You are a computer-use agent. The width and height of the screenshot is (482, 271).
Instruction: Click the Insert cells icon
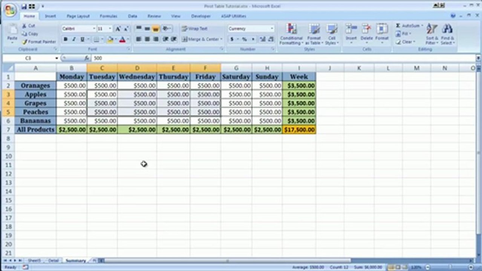point(351,29)
